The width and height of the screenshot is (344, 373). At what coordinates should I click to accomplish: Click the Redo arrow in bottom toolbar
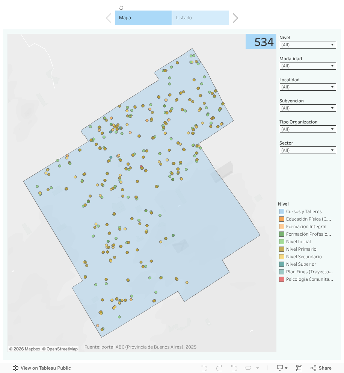tap(219, 368)
